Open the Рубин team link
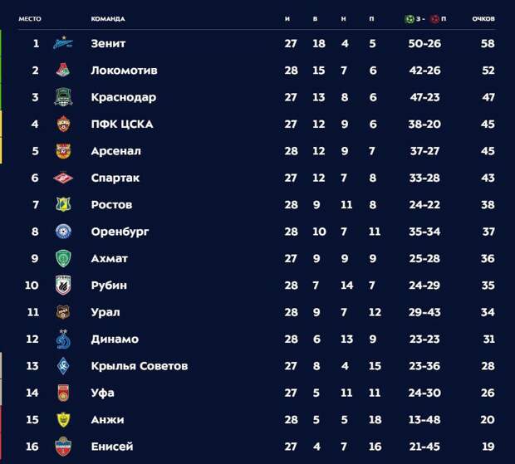The width and height of the screenshot is (515, 464). tap(109, 286)
